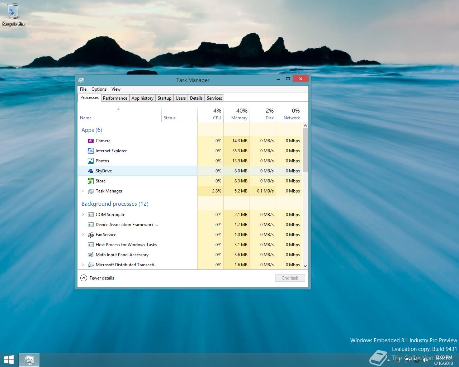Click the Store app icon
The image size is (459, 367).
pos(91,181)
